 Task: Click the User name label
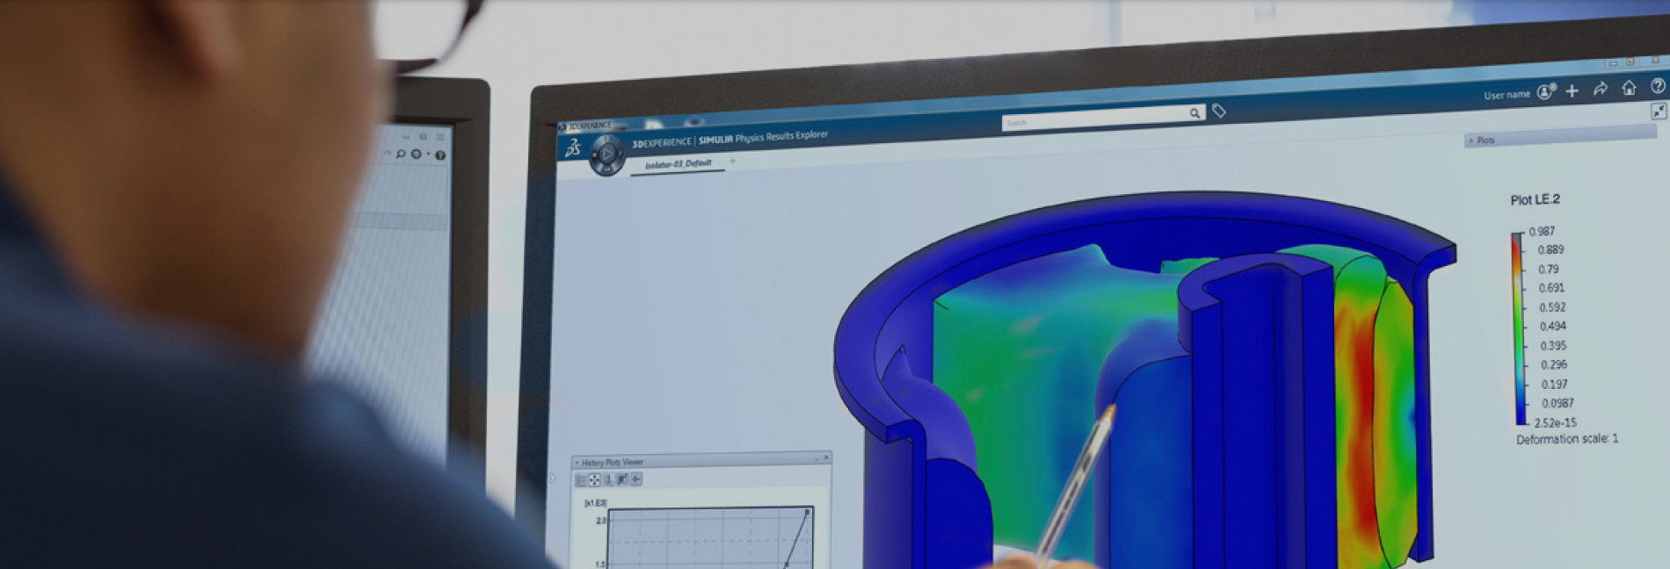pyautogui.click(x=1507, y=95)
